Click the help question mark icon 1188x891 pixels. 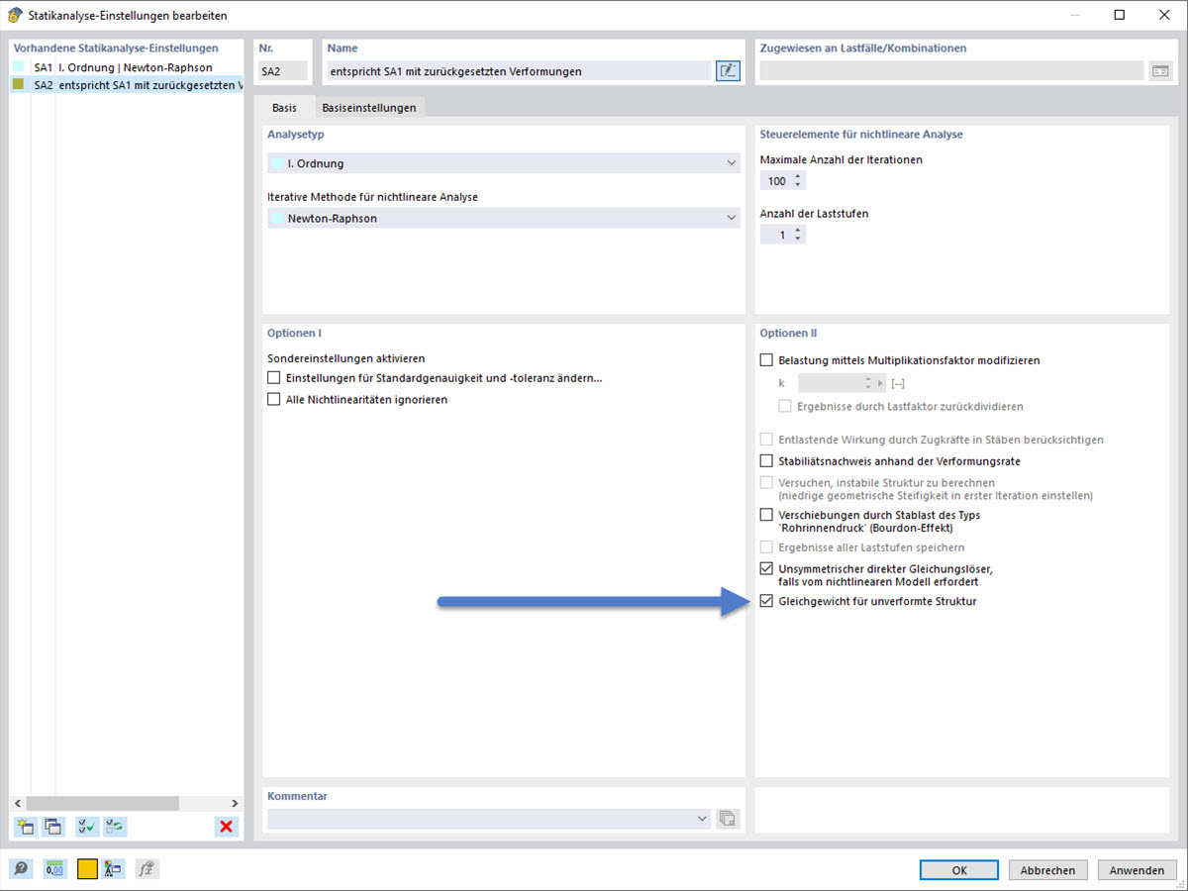(21, 868)
